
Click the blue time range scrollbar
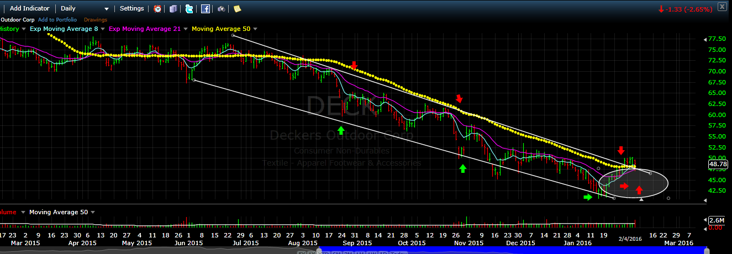[513, 250]
